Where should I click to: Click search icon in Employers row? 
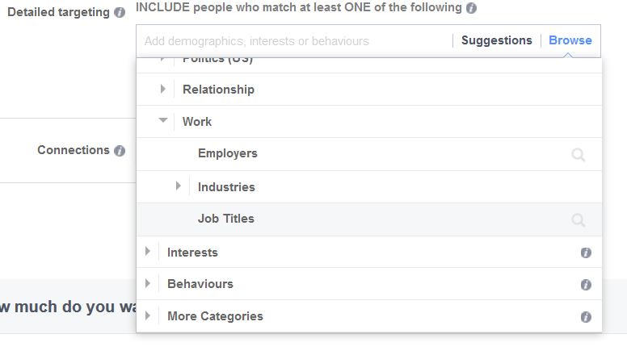point(578,155)
